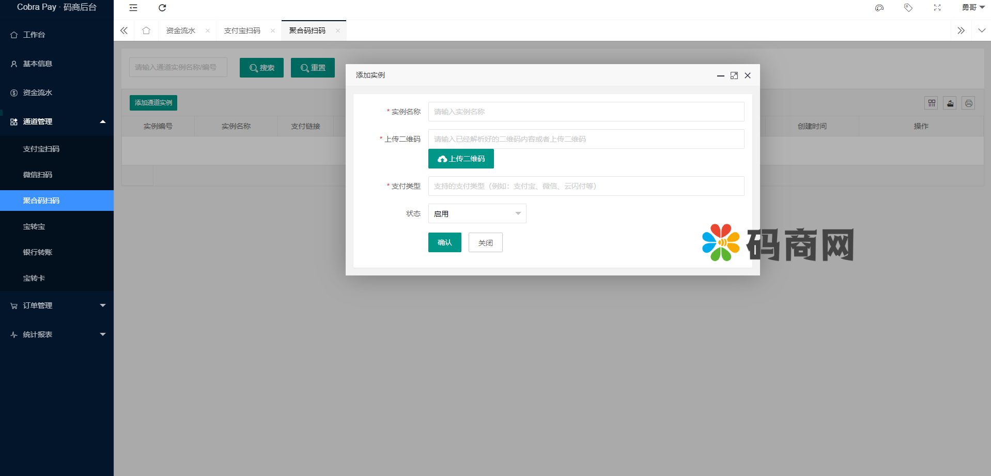Click the refresh page icon

162,8
